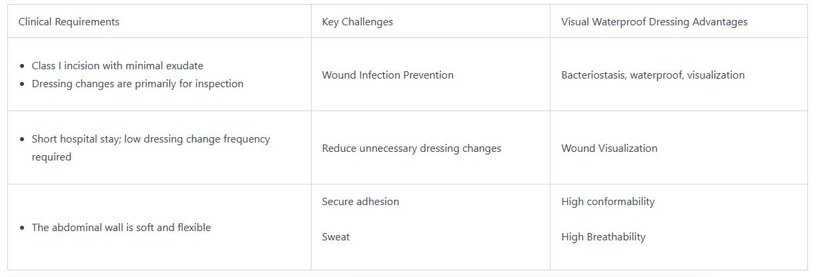Screen dimensions: 818x277
Task: Click the 'High conformability' advantage text
Action: 608,202
